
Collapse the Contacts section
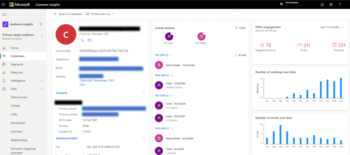(144, 93)
